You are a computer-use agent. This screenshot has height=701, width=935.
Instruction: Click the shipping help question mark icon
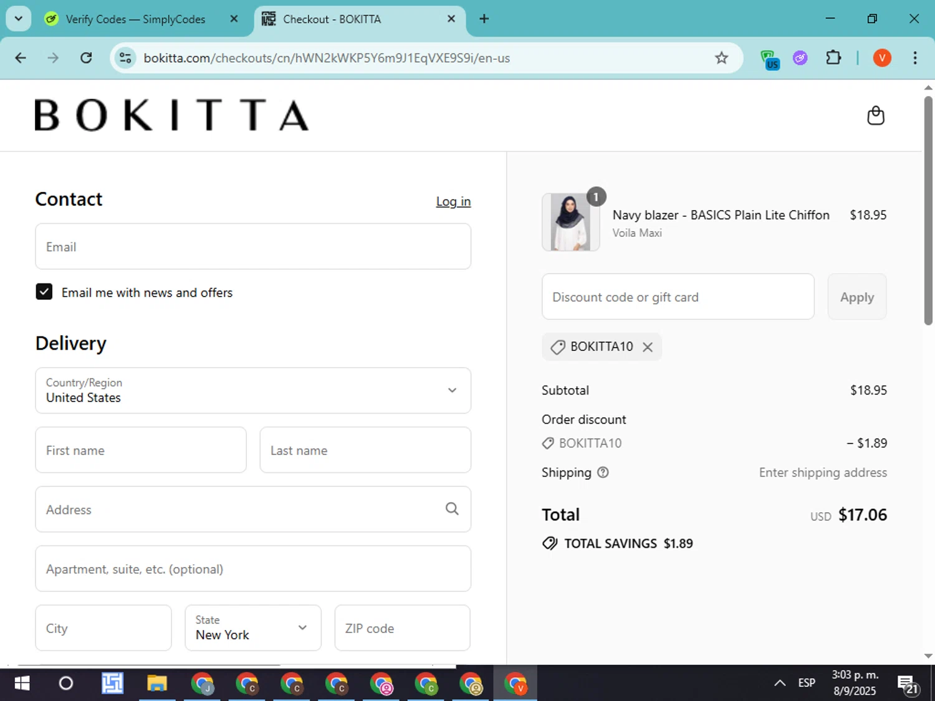tap(603, 472)
